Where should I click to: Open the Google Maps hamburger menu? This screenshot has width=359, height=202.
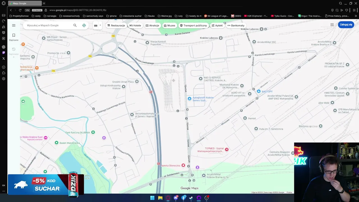click(14, 25)
